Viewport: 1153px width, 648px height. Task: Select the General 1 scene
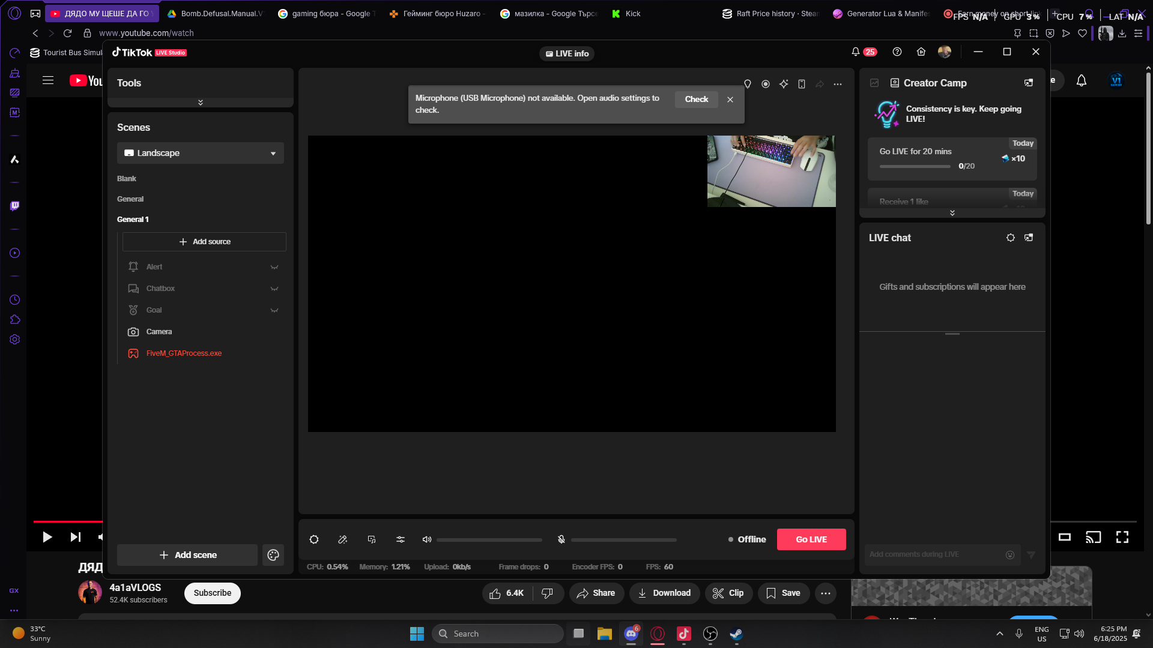pos(133,220)
